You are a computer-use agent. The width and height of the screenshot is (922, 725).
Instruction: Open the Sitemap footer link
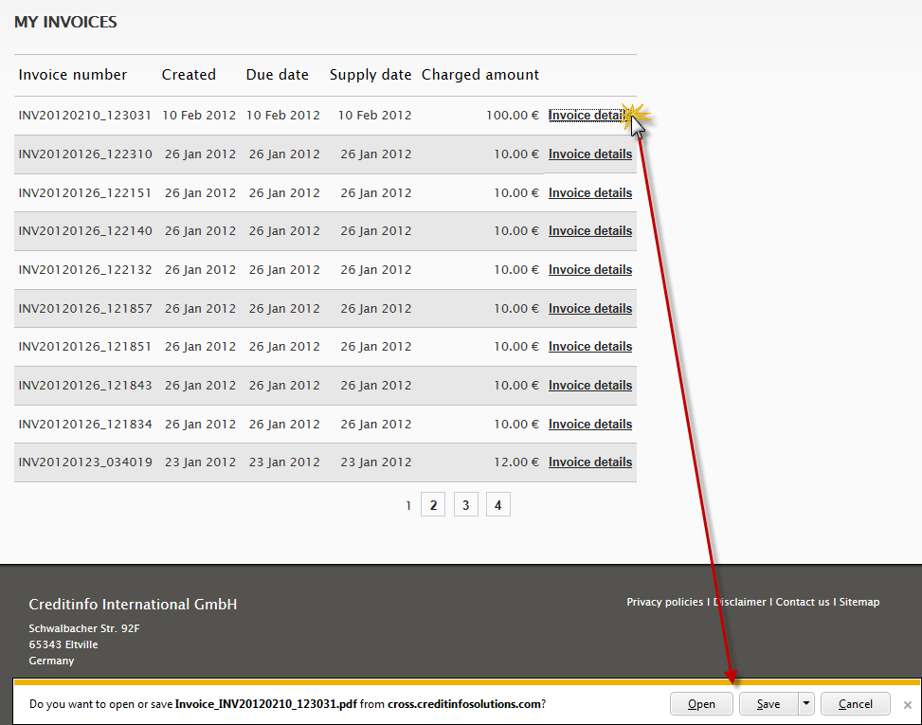click(859, 602)
